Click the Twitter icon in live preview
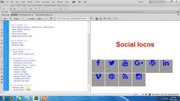 click(112, 63)
